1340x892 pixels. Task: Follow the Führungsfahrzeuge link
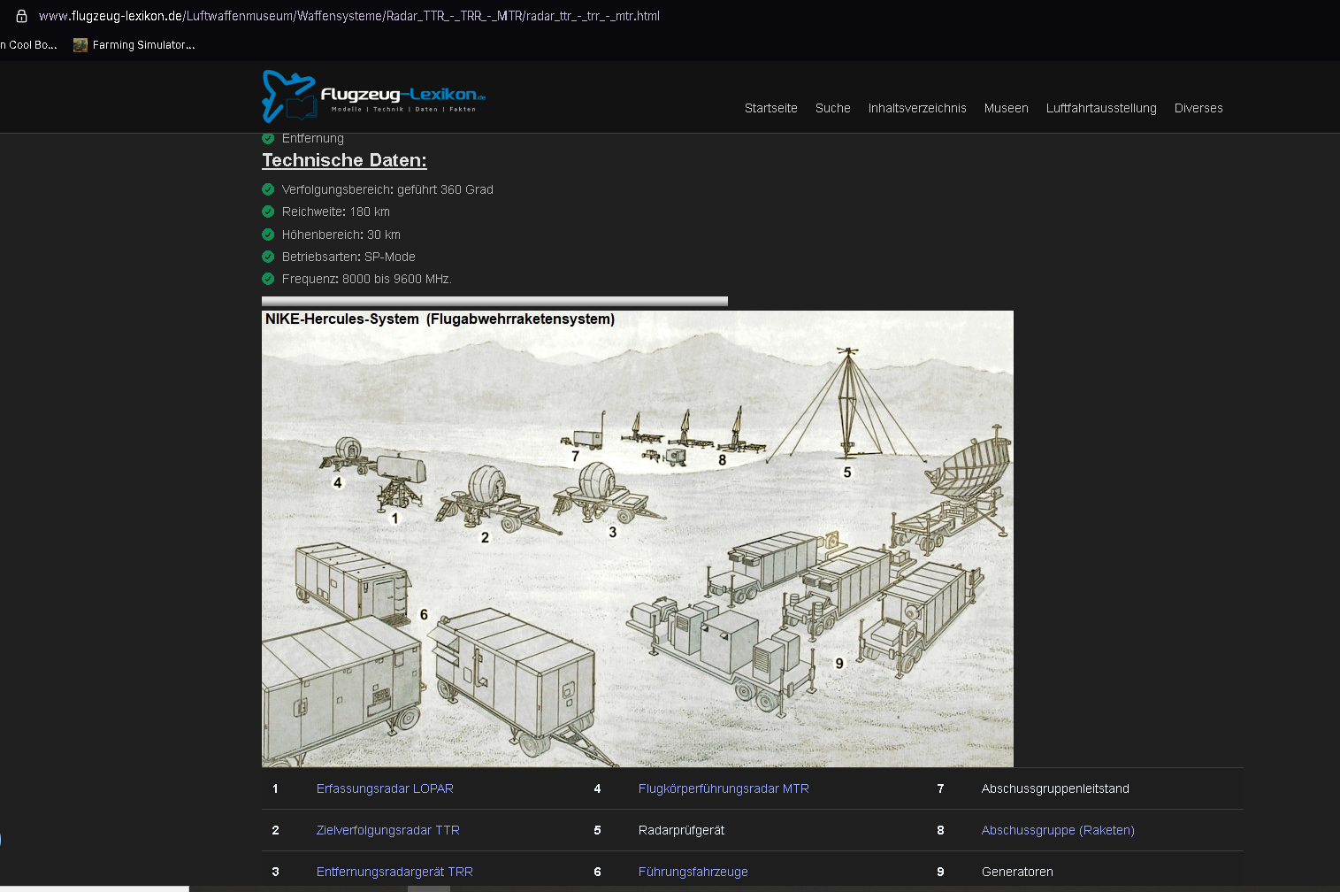[x=693, y=872]
